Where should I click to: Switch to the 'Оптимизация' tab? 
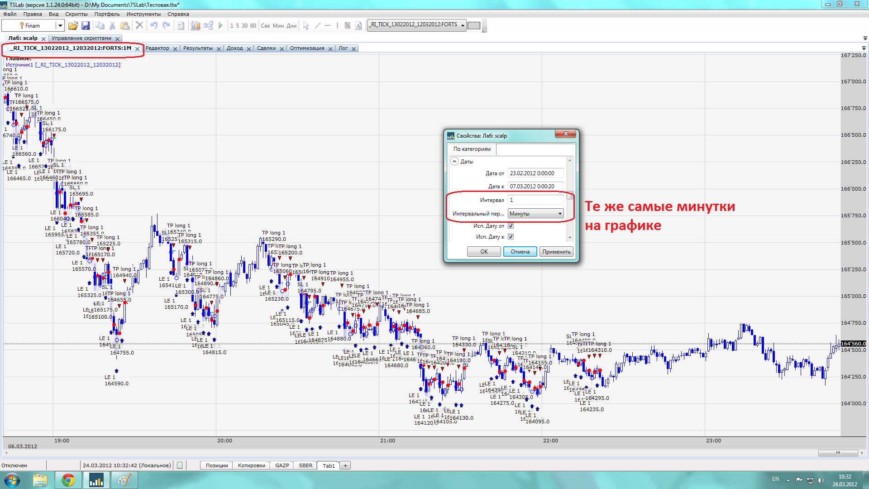coord(307,48)
